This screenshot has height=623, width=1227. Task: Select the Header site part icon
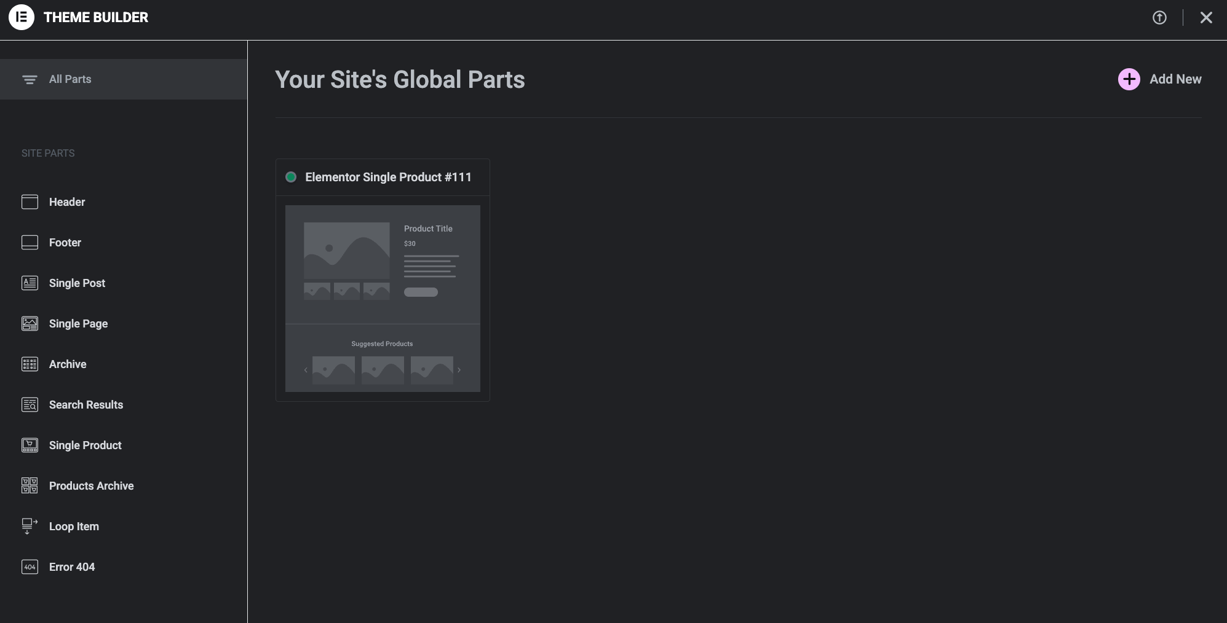click(30, 202)
